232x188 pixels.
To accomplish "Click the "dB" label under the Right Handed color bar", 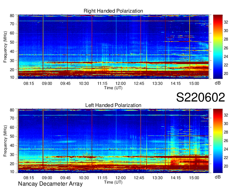I will (x=218, y=83).
